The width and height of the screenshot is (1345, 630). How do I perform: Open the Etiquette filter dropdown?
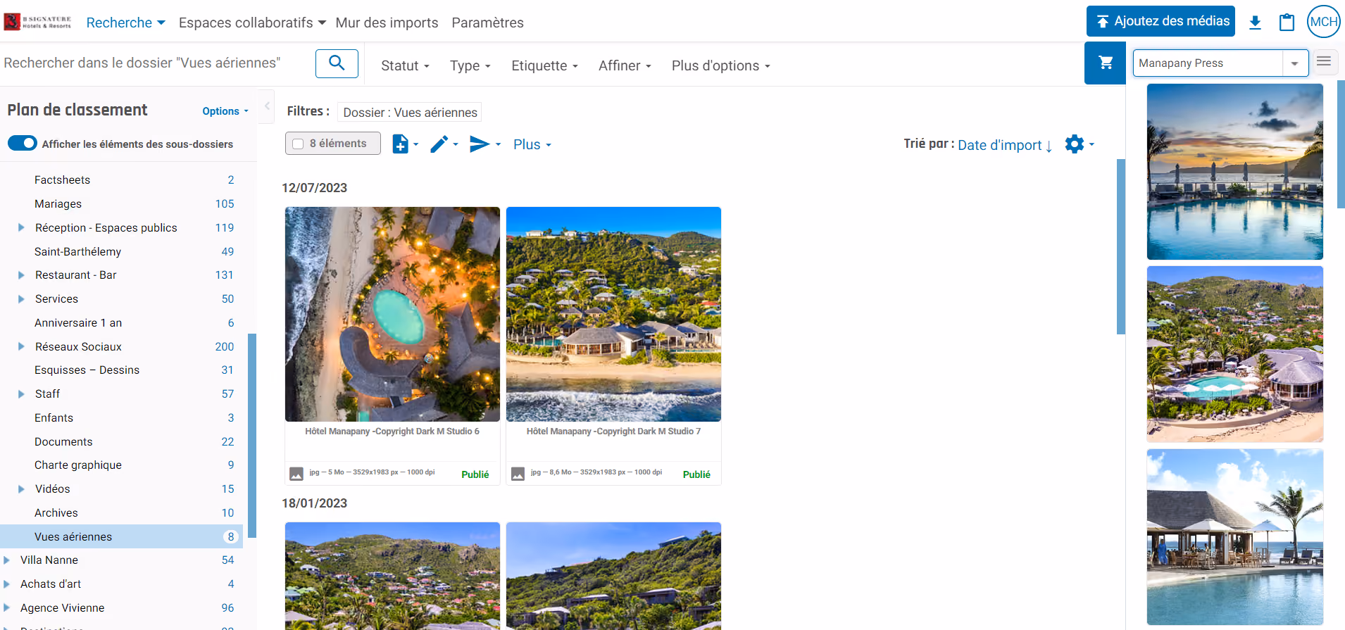544,65
